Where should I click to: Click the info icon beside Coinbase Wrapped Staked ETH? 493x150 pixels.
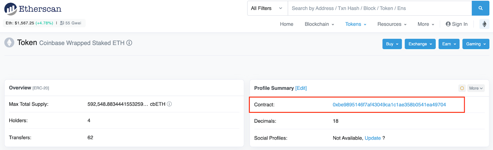(129, 43)
